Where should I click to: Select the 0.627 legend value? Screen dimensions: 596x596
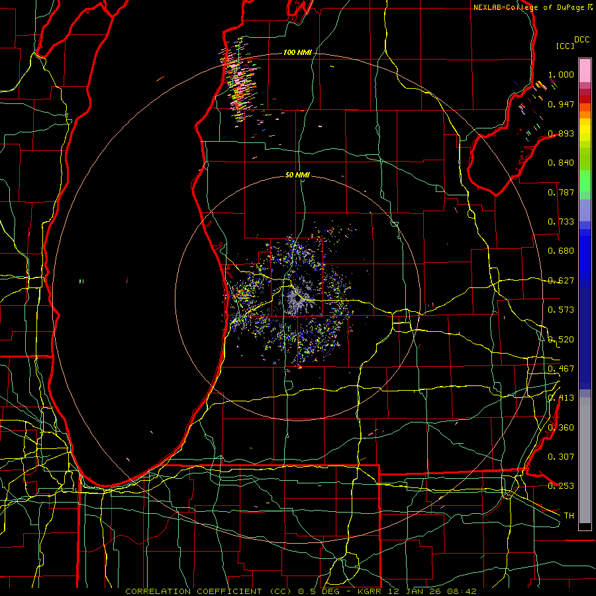[561, 281]
